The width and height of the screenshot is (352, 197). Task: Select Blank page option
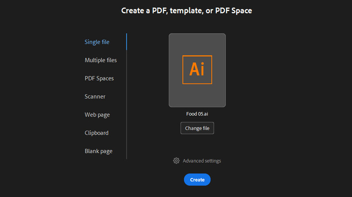click(x=98, y=151)
